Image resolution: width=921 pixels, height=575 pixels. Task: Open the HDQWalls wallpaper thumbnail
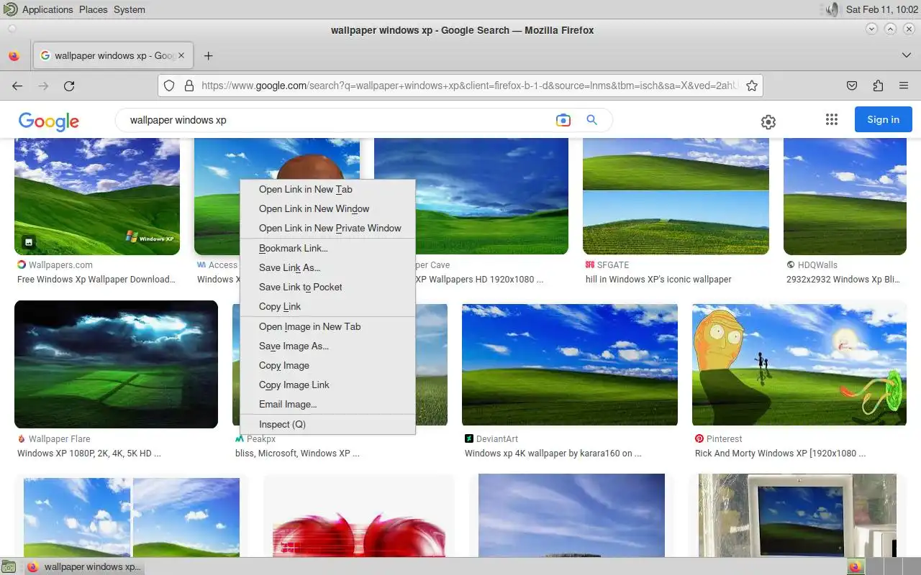point(845,196)
